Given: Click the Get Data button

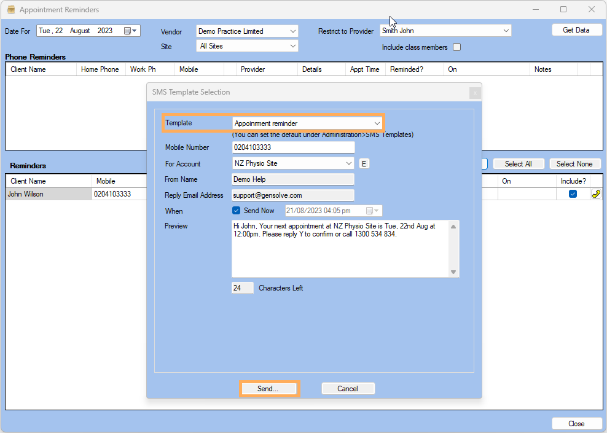Looking at the screenshot, I should click(x=576, y=30).
